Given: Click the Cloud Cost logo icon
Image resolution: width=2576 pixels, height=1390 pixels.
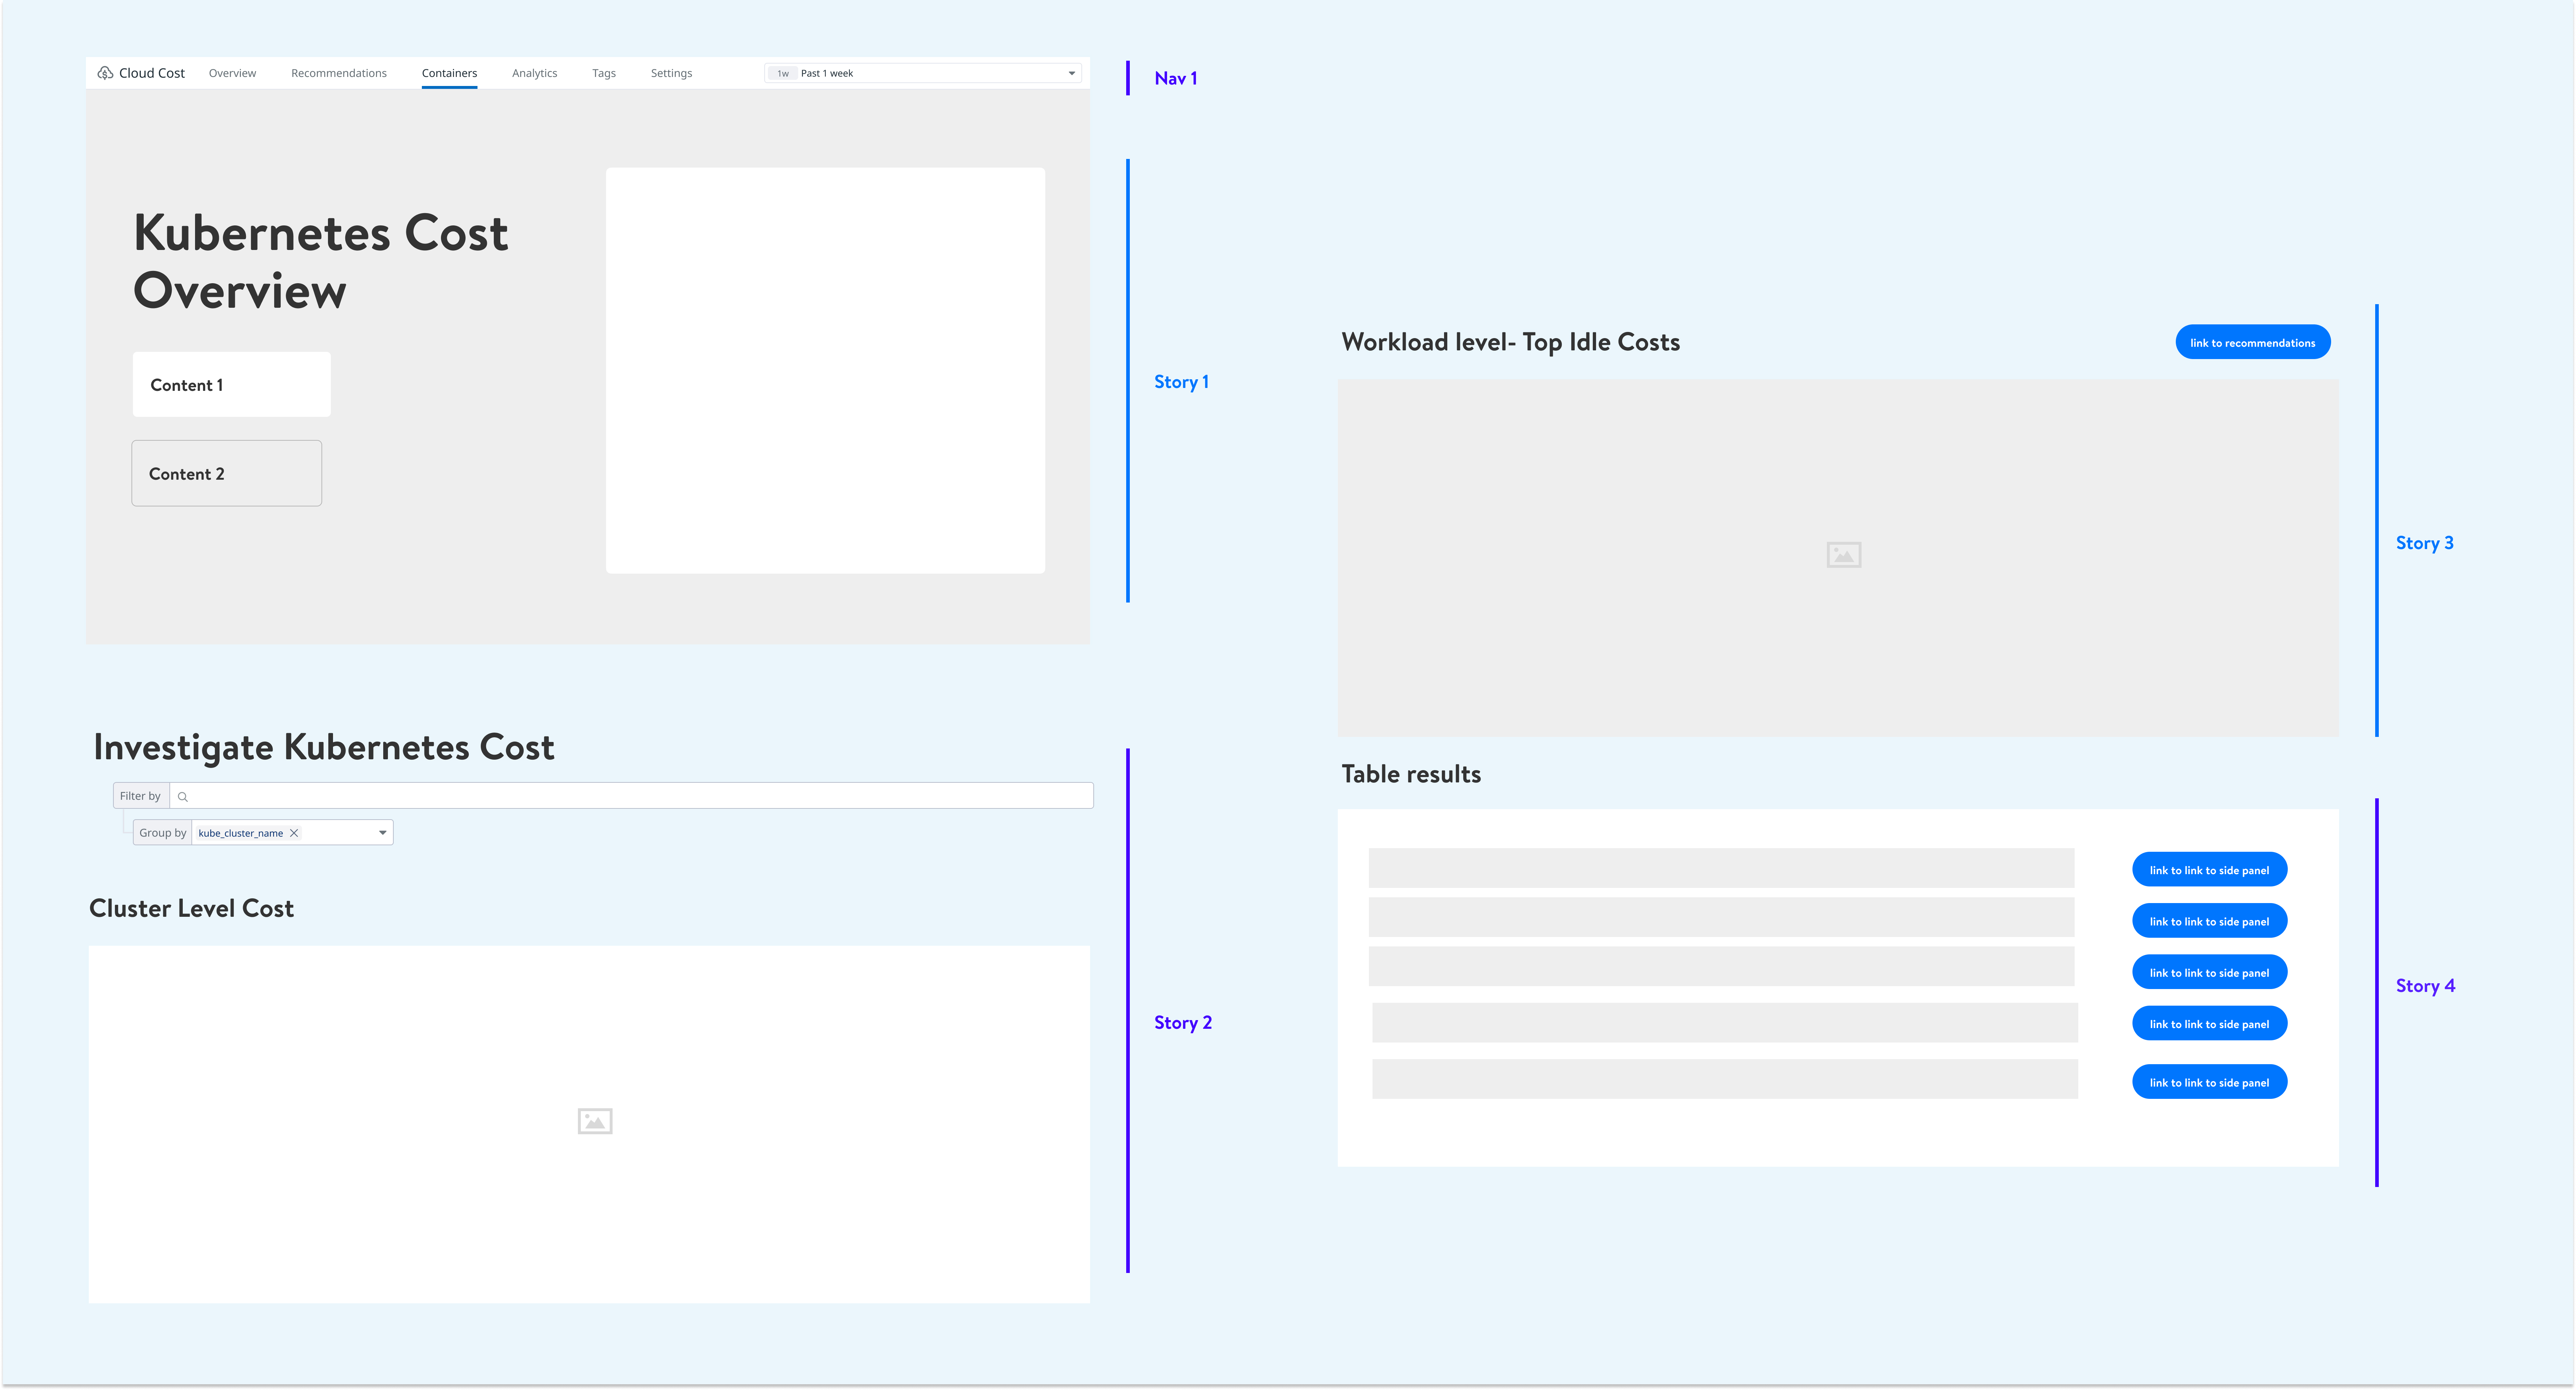Looking at the screenshot, I should [105, 73].
